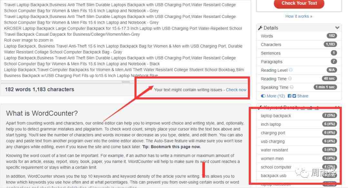348x188 pixels.
Task: Select the 'charging port' keyword row
Action: click(x=299, y=133)
